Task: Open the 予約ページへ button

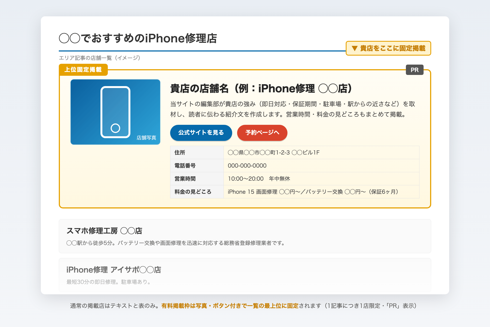Action: click(x=262, y=133)
